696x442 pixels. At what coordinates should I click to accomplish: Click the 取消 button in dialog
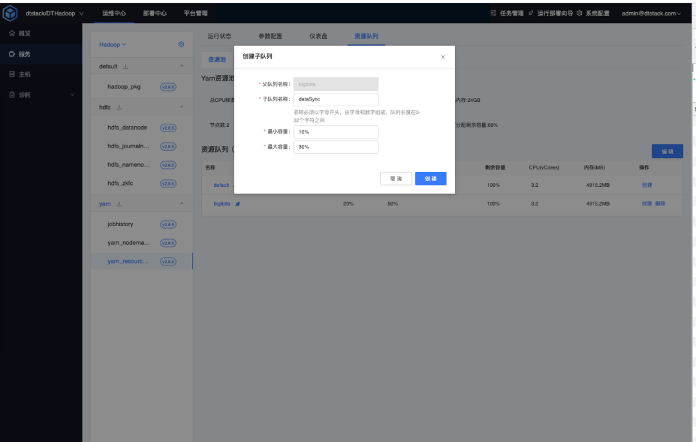coord(396,178)
